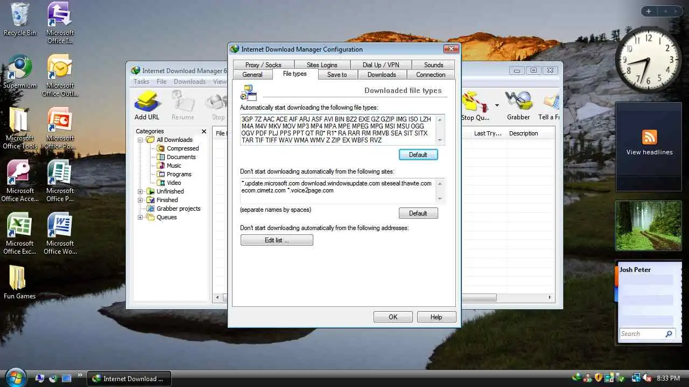The image size is (689, 387).
Task: Expand the Queues tree node
Action: pyautogui.click(x=140, y=217)
